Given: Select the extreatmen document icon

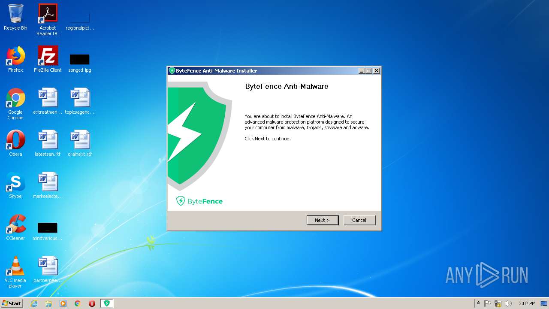Looking at the screenshot, I should (48, 101).
